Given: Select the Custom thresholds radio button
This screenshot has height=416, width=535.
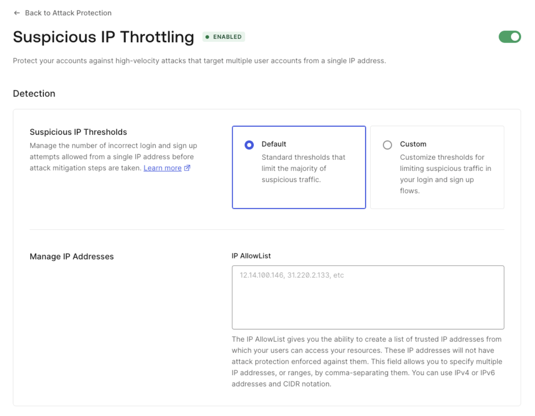Looking at the screenshot, I should coord(387,145).
